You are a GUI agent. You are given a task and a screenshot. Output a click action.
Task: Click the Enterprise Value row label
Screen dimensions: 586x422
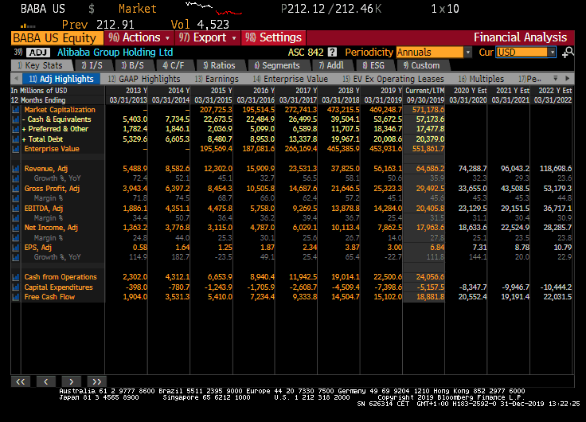click(x=52, y=149)
